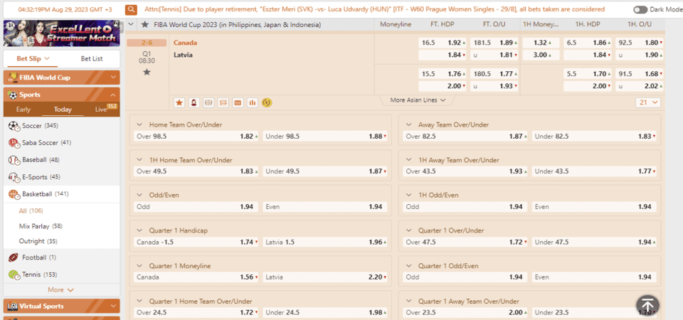Viewport: 683px width, 320px height.
Task: Bet Canada -1.5 Quarter 1 Handicap
Action: point(196,242)
